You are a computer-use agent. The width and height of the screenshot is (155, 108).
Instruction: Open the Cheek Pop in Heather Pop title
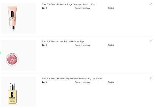pyautogui.click(x=63, y=42)
